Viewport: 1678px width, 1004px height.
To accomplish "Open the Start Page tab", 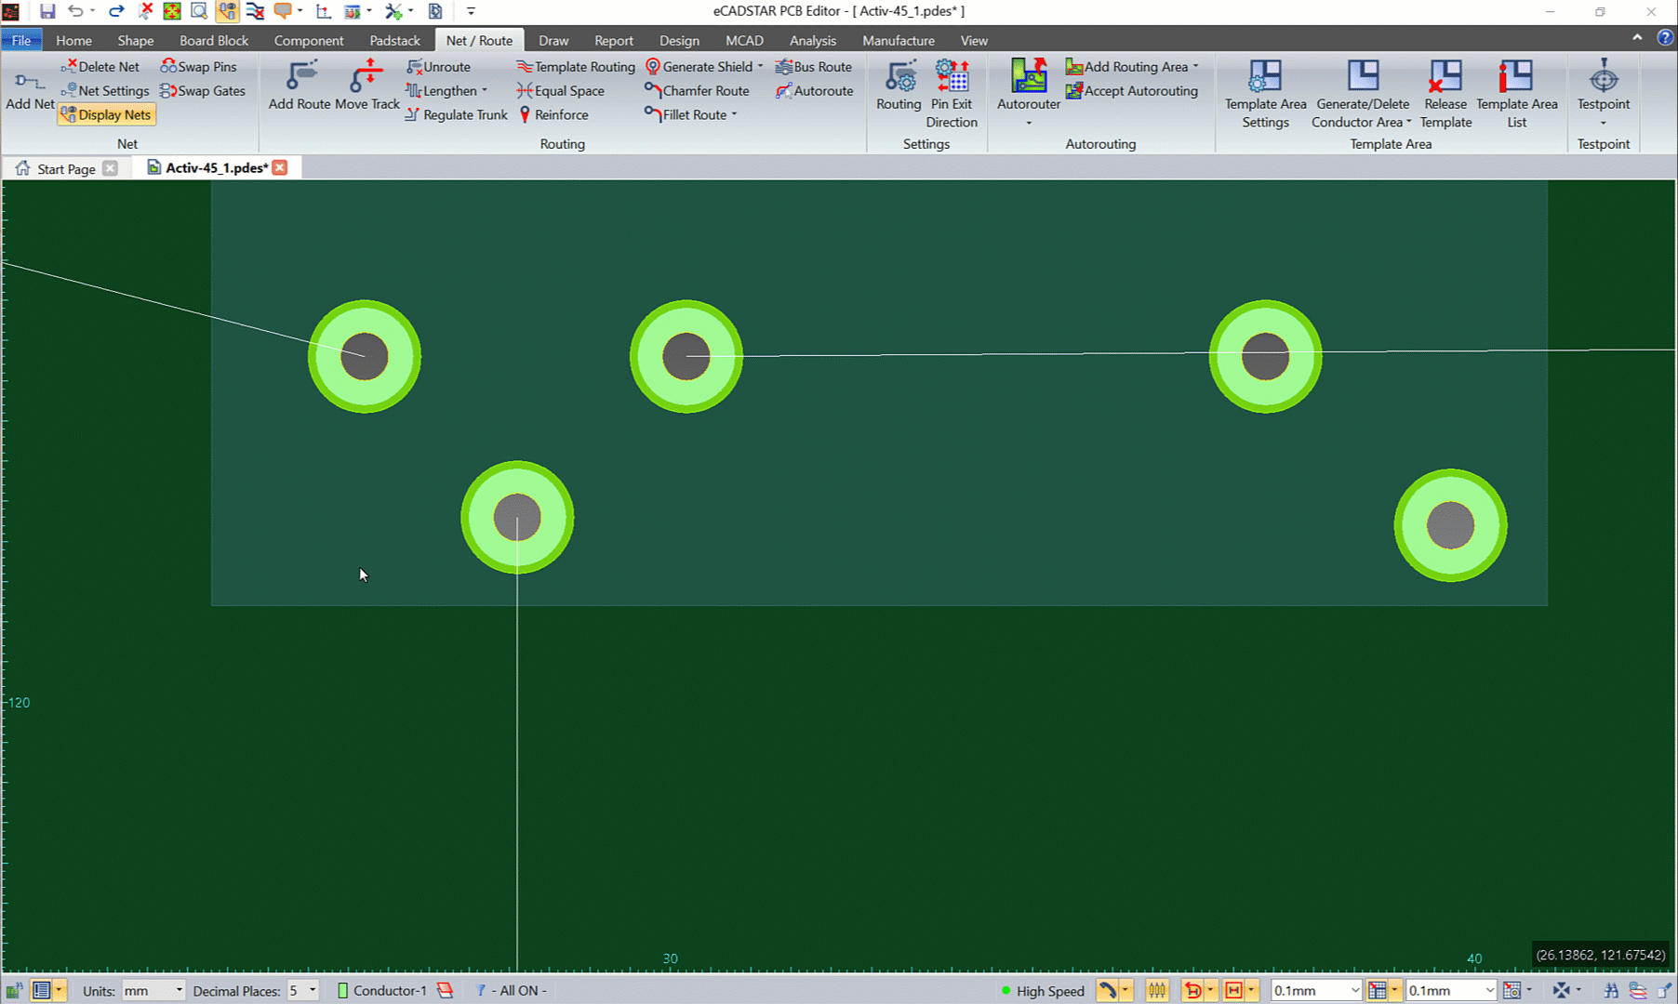I will (x=65, y=168).
